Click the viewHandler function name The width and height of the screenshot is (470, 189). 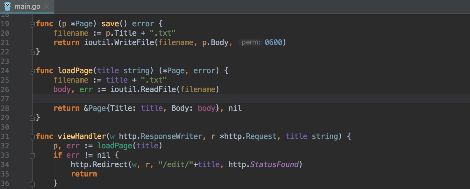pyautogui.click(x=82, y=136)
